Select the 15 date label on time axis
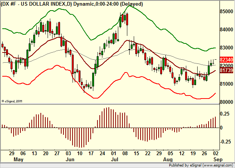This screenshot has height=168, width=235. (x=136, y=153)
